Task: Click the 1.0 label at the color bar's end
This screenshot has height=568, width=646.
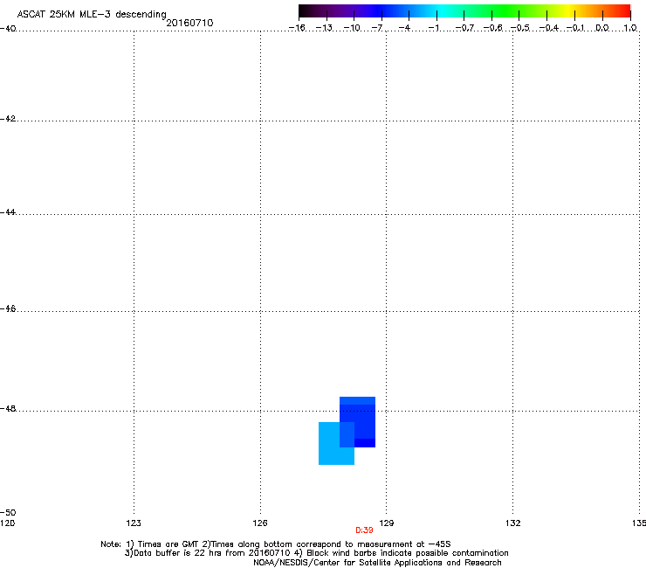Action: coord(630,28)
